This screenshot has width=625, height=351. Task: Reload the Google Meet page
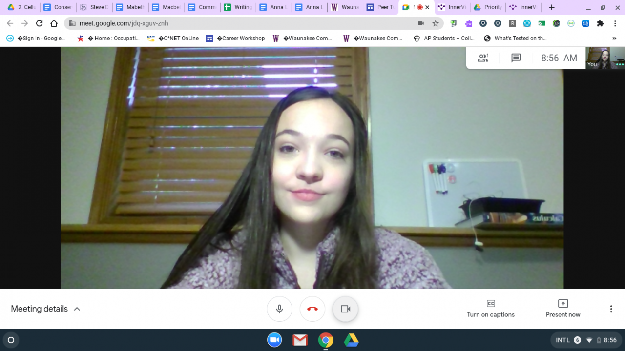[x=40, y=23]
